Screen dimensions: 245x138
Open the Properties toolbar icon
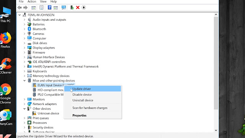[41, 8]
